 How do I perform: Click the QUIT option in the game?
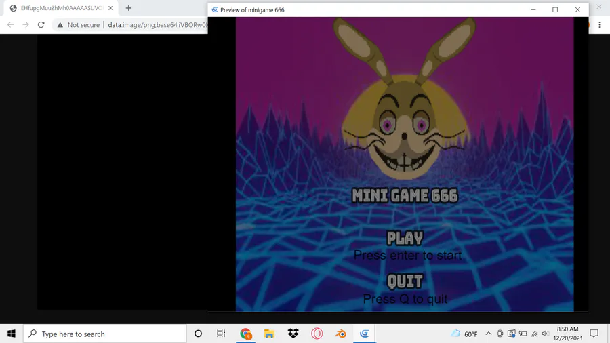point(405,281)
